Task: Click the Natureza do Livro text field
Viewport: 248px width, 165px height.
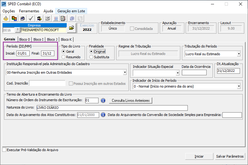Action: pyautogui.click(x=112, y=108)
